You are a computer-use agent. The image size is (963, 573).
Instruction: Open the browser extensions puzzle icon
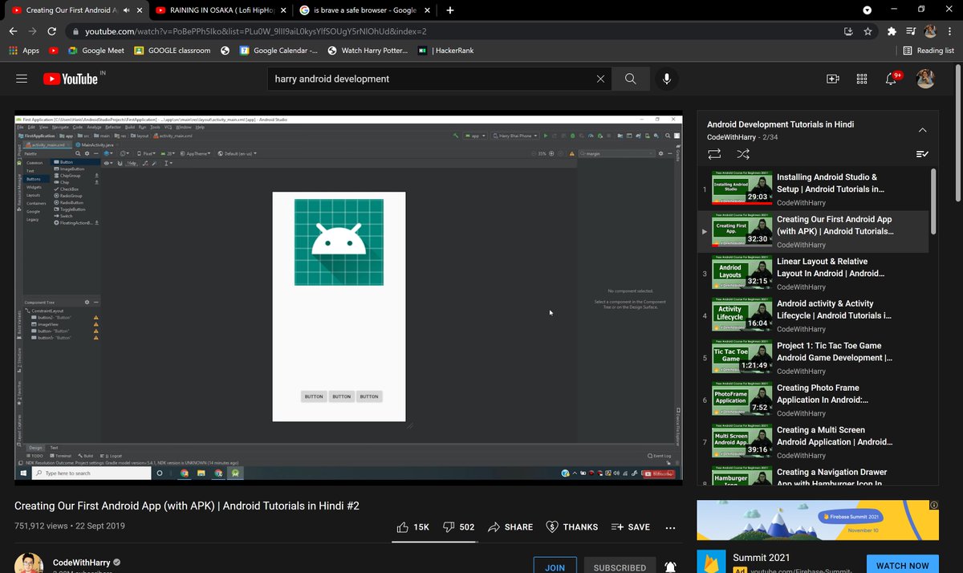[x=892, y=31]
